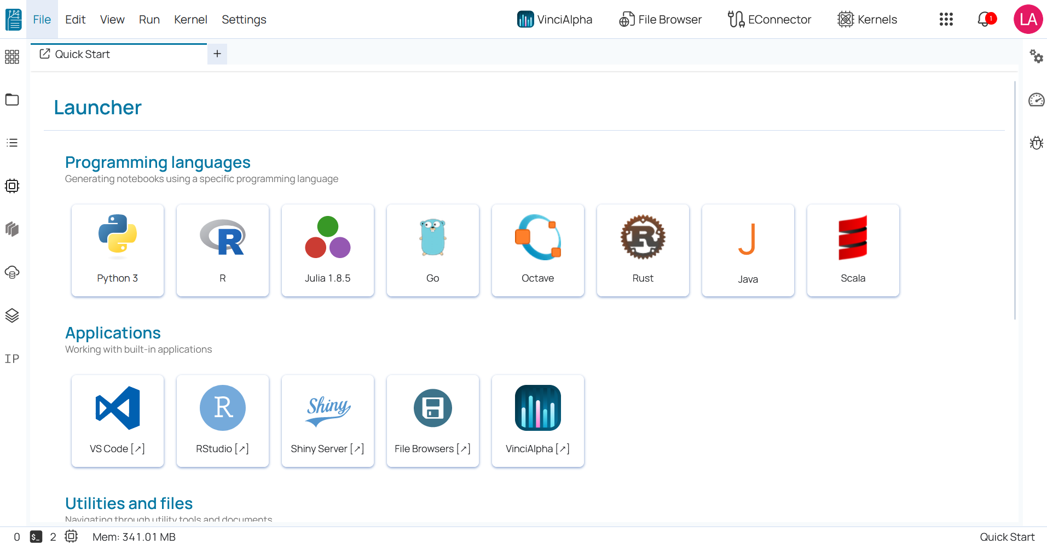The image size is (1047, 544).
Task: Open the LA user avatar menu
Action: click(x=1028, y=19)
